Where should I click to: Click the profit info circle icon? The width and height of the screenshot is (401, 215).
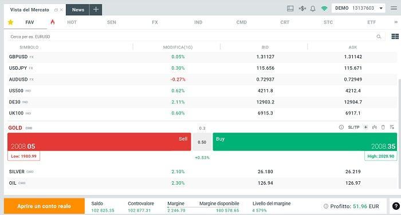(326, 206)
